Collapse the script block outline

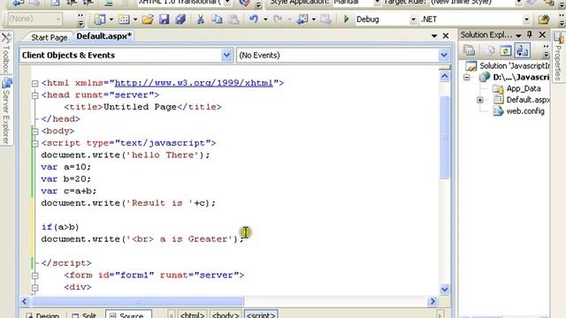[x=34, y=143]
